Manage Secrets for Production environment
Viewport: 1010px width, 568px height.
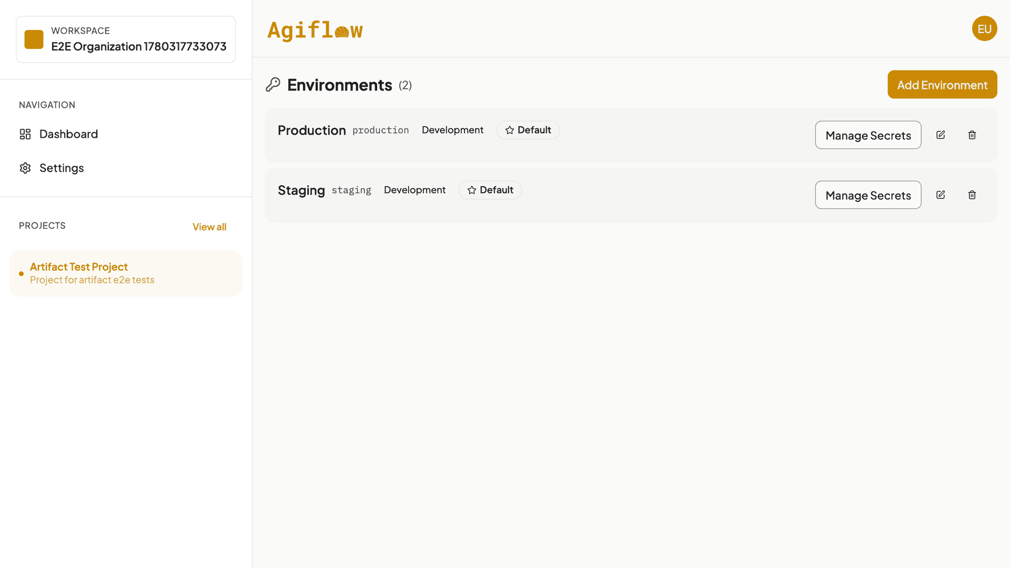click(x=868, y=135)
